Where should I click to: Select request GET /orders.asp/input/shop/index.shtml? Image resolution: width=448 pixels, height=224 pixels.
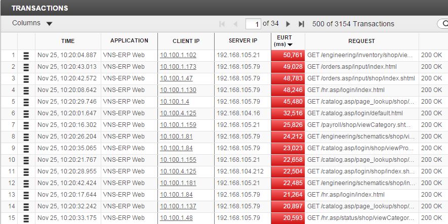pos(361,78)
